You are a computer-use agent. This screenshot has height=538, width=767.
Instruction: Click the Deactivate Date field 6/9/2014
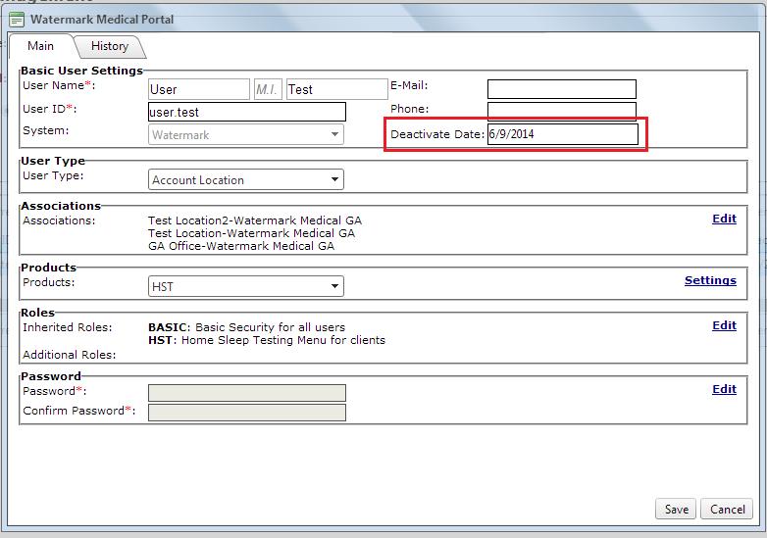point(563,134)
